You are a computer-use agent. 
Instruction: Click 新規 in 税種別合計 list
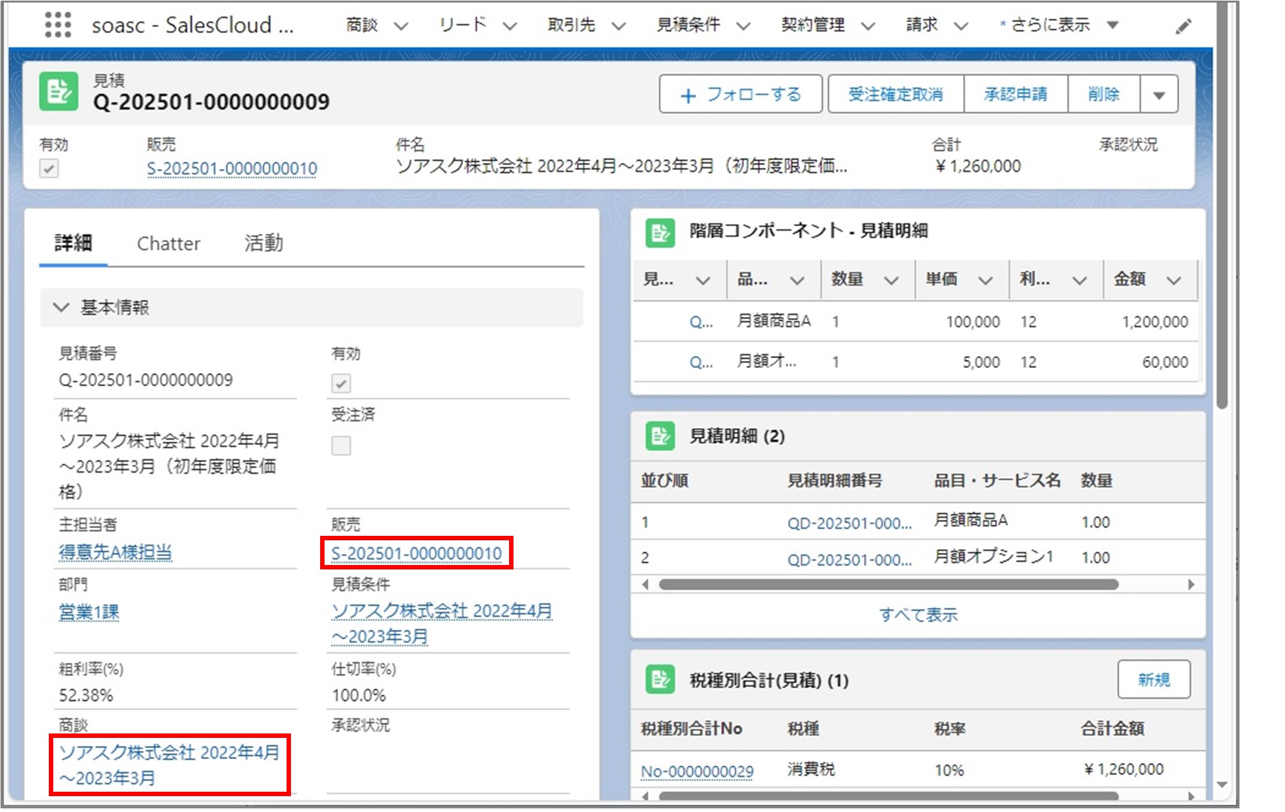(x=1154, y=680)
